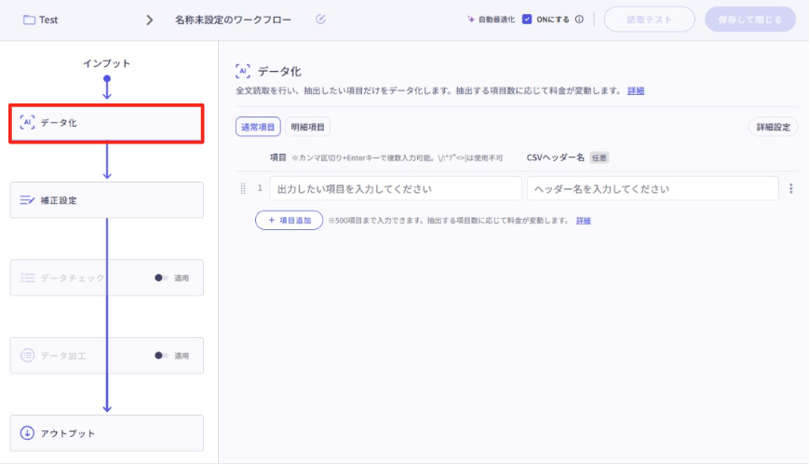The image size is (809, 464).
Task: Click the AI icon in データ化 heading
Action: [243, 71]
